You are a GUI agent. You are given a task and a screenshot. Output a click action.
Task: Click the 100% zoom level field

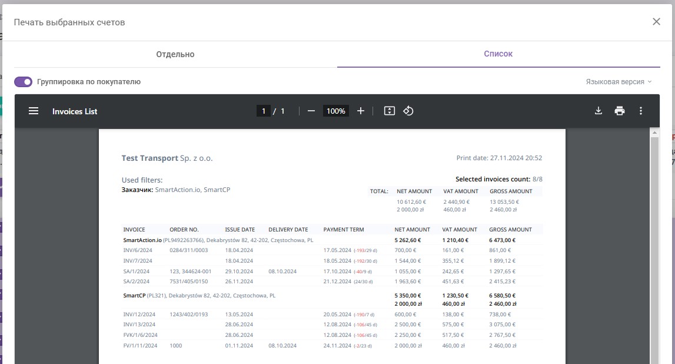(336, 111)
